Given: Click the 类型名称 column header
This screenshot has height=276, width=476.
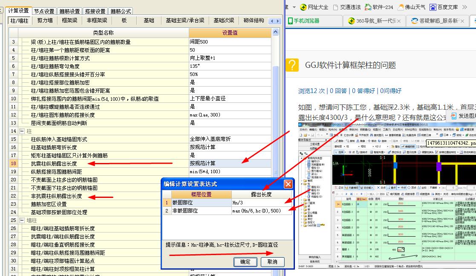Looking at the screenshot, I should click(103, 33).
